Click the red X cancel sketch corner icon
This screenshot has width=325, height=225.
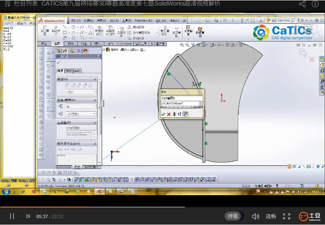pyautogui.click(x=311, y=60)
